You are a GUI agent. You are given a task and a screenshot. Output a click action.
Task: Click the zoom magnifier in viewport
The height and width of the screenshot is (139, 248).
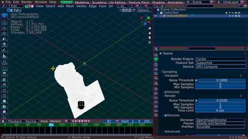coord(150,28)
